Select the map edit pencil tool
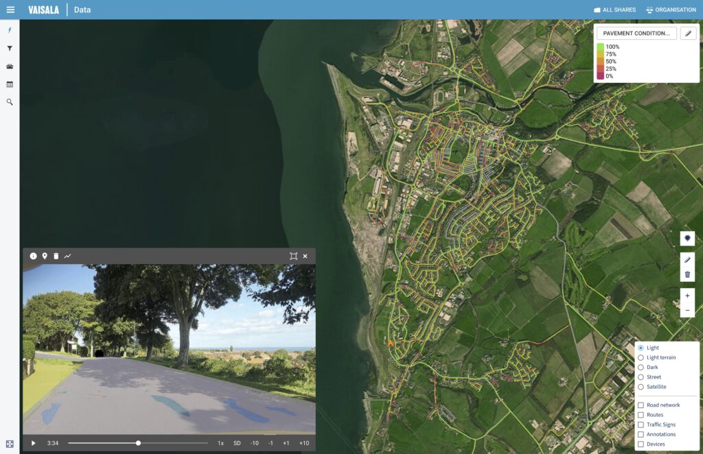703x454 pixels. tap(687, 260)
